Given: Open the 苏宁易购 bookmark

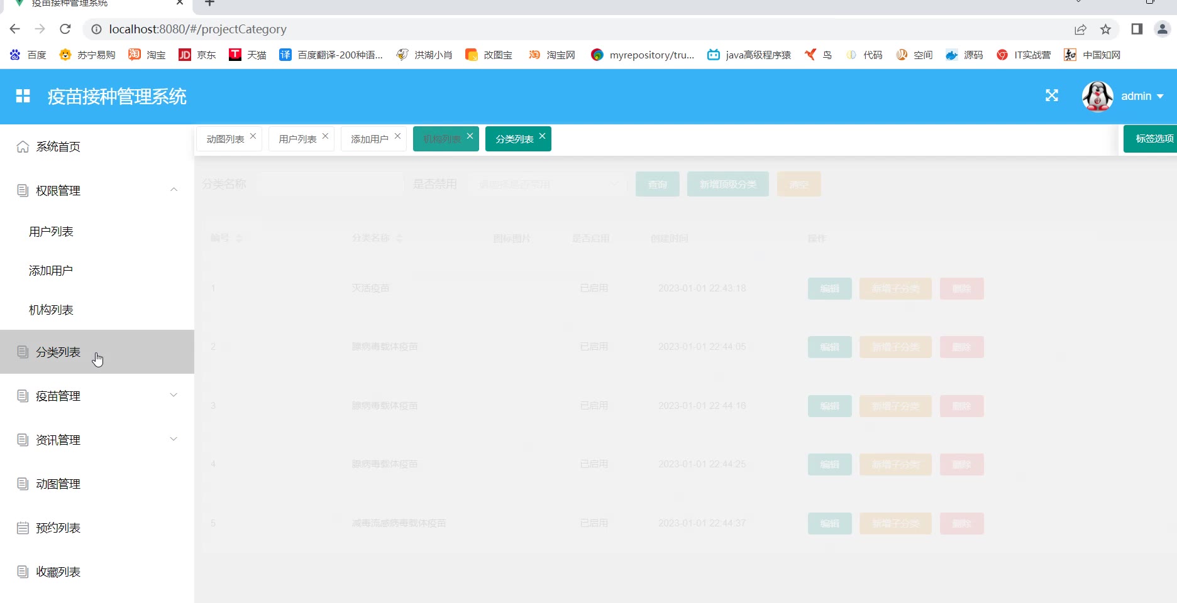Looking at the screenshot, I should click(87, 55).
